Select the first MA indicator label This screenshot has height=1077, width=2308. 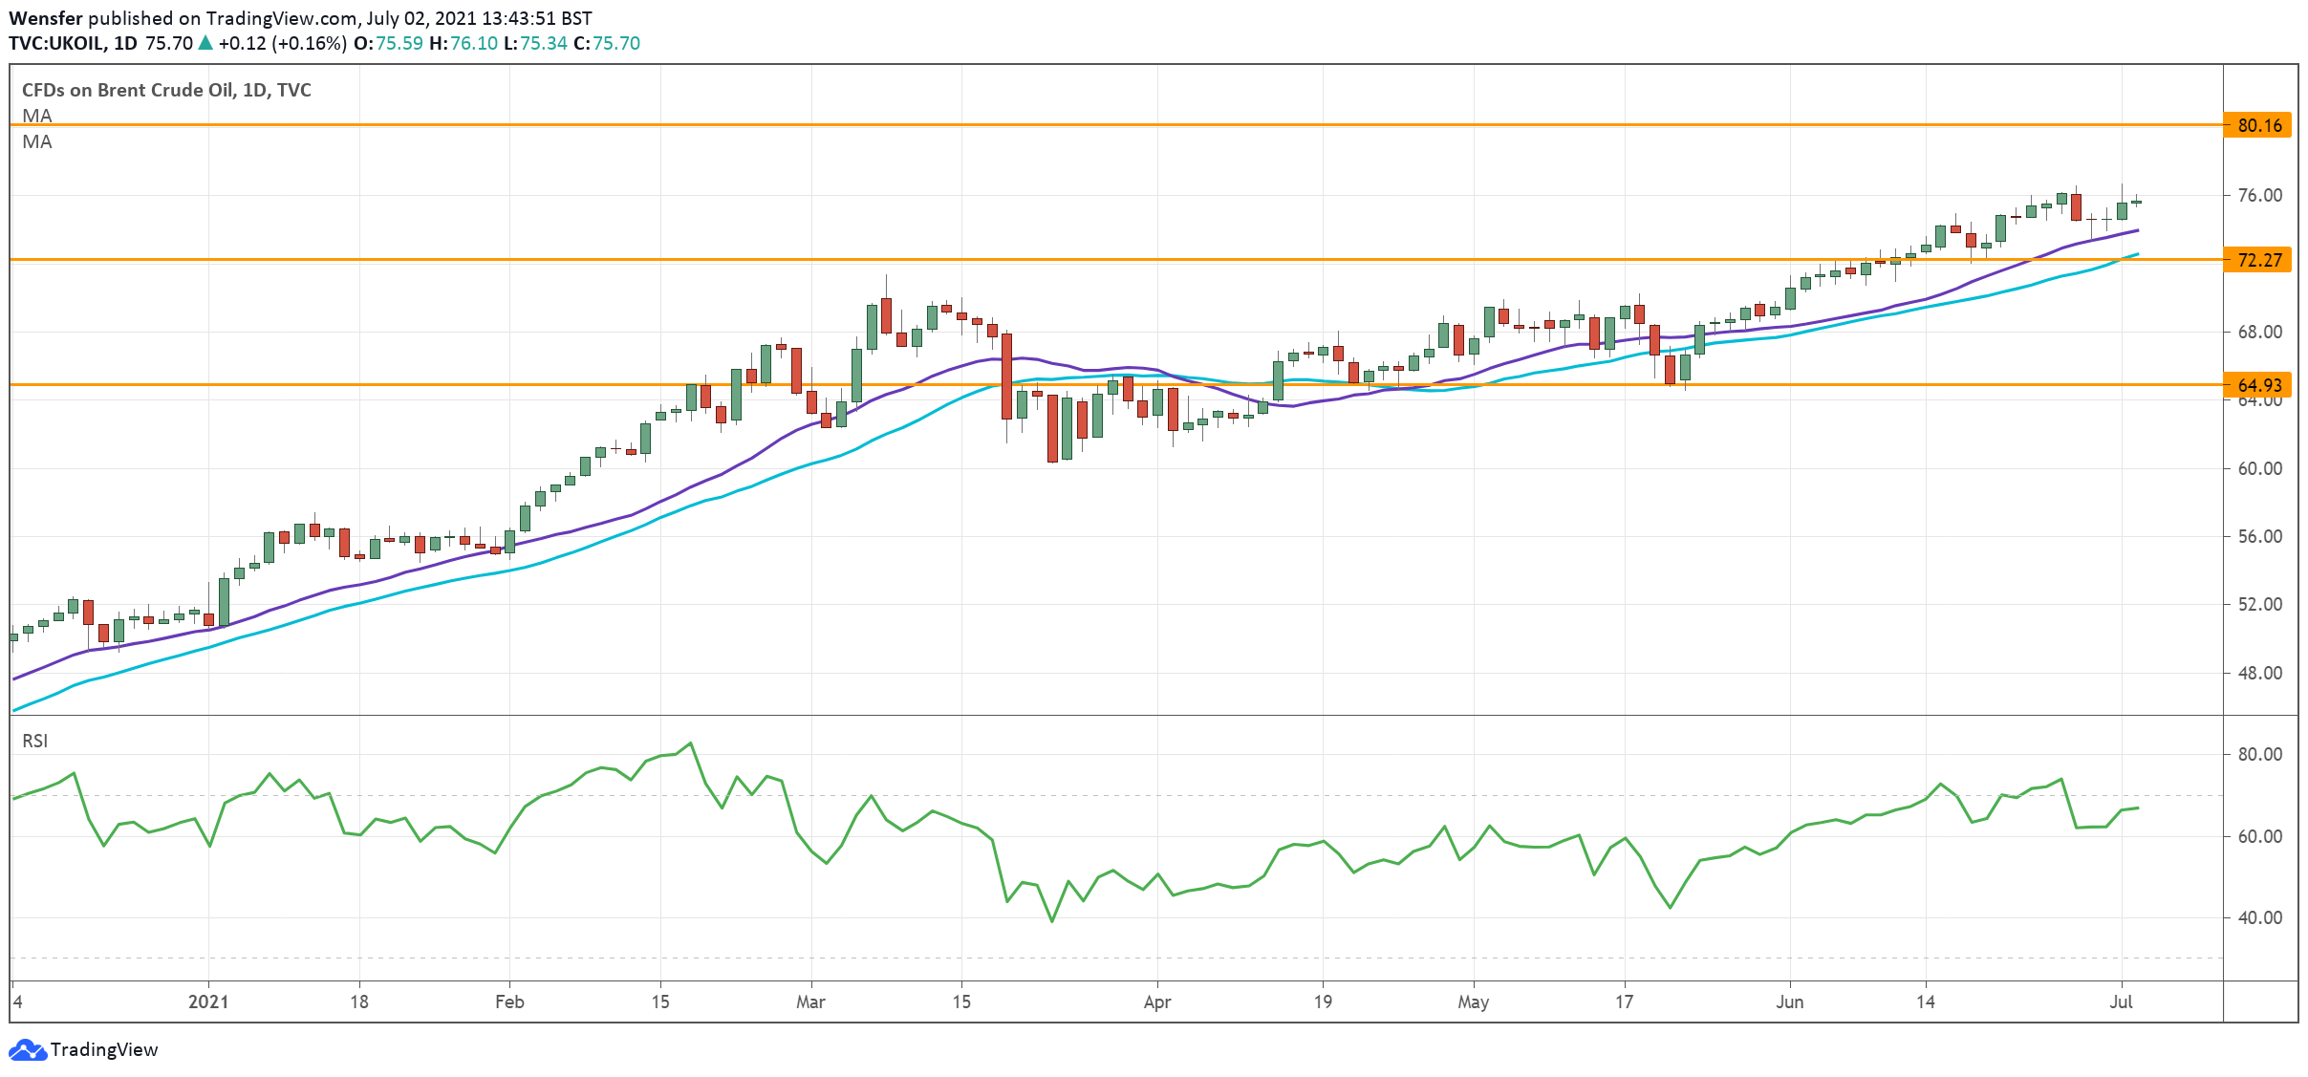[37, 116]
